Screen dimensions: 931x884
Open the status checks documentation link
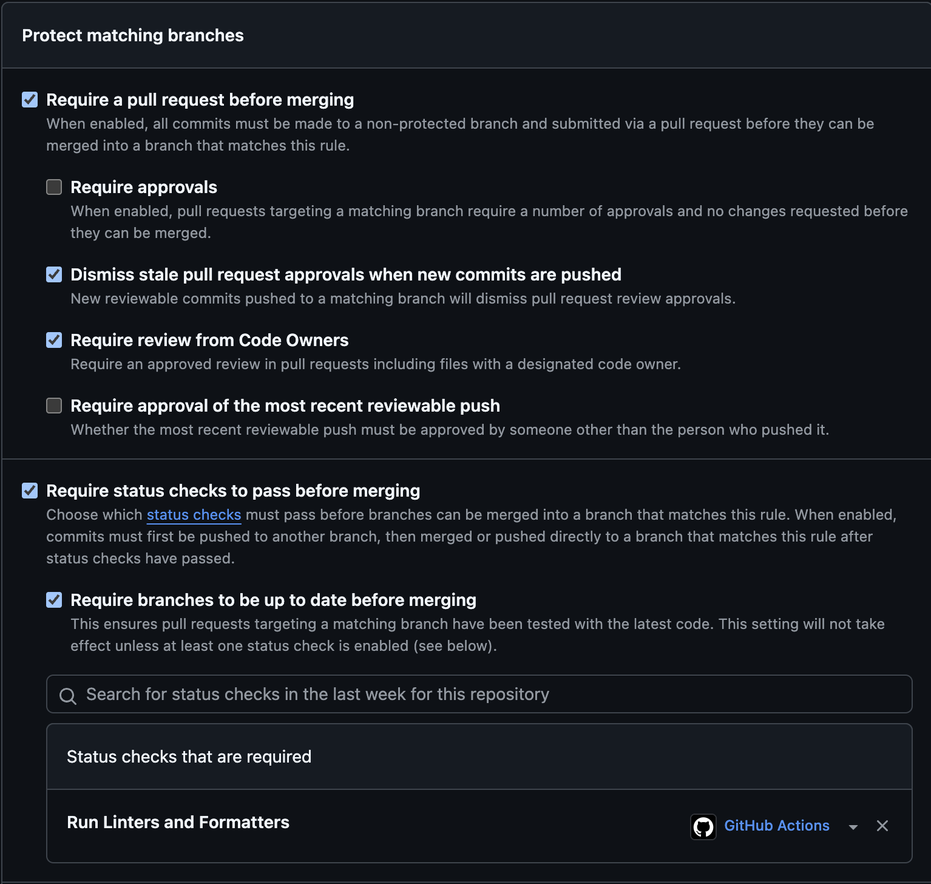point(194,515)
